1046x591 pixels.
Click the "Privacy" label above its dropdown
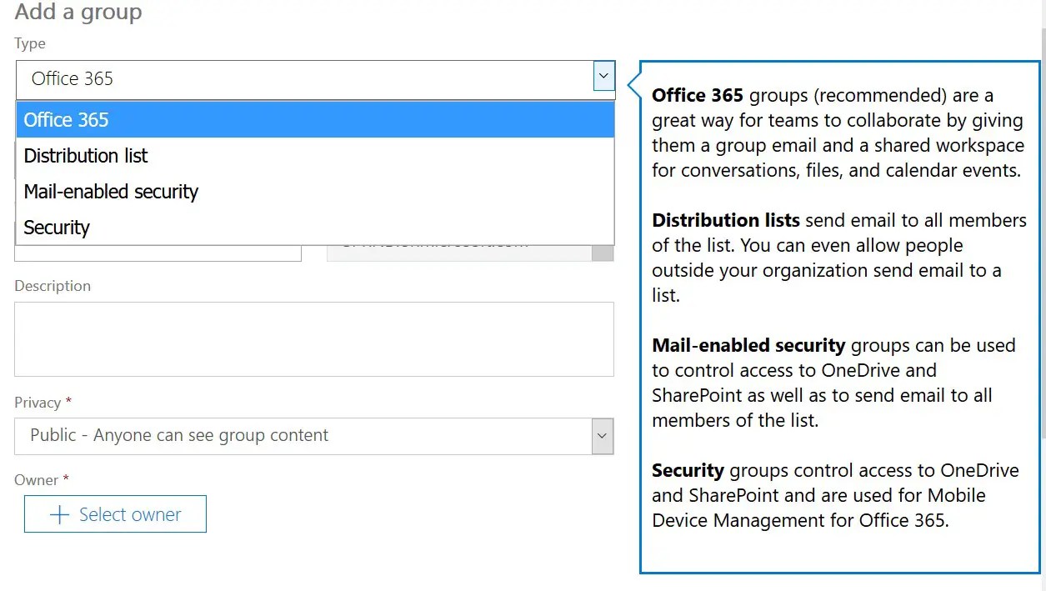tap(37, 402)
